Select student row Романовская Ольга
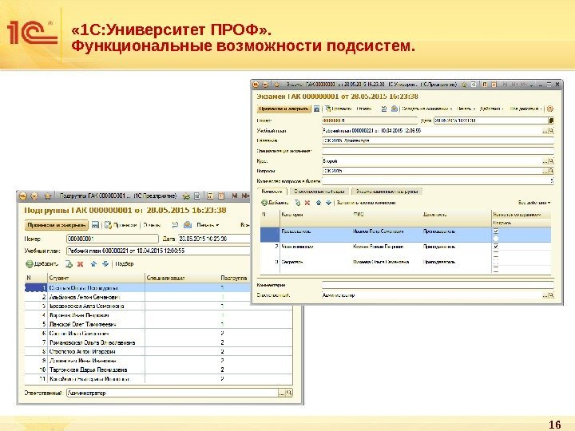This screenshot has width=575, height=431. [158, 342]
